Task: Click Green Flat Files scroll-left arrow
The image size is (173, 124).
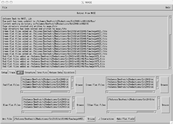Action: point(107,92)
